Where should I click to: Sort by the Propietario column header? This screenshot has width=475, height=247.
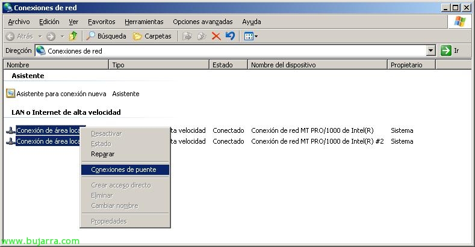411,65
